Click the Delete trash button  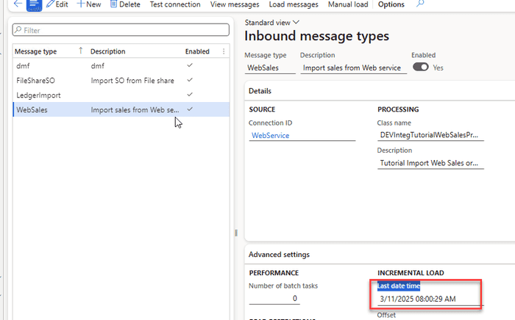point(125,4)
